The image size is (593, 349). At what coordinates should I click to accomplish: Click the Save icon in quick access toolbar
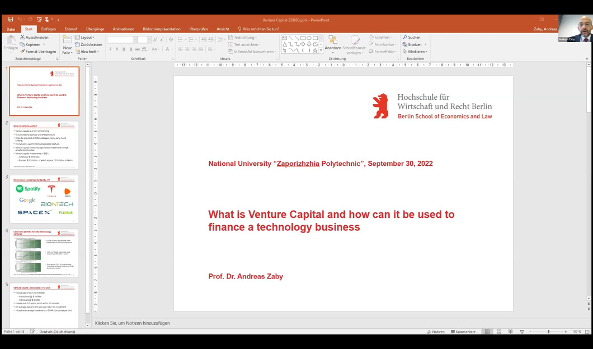pyautogui.click(x=11, y=20)
